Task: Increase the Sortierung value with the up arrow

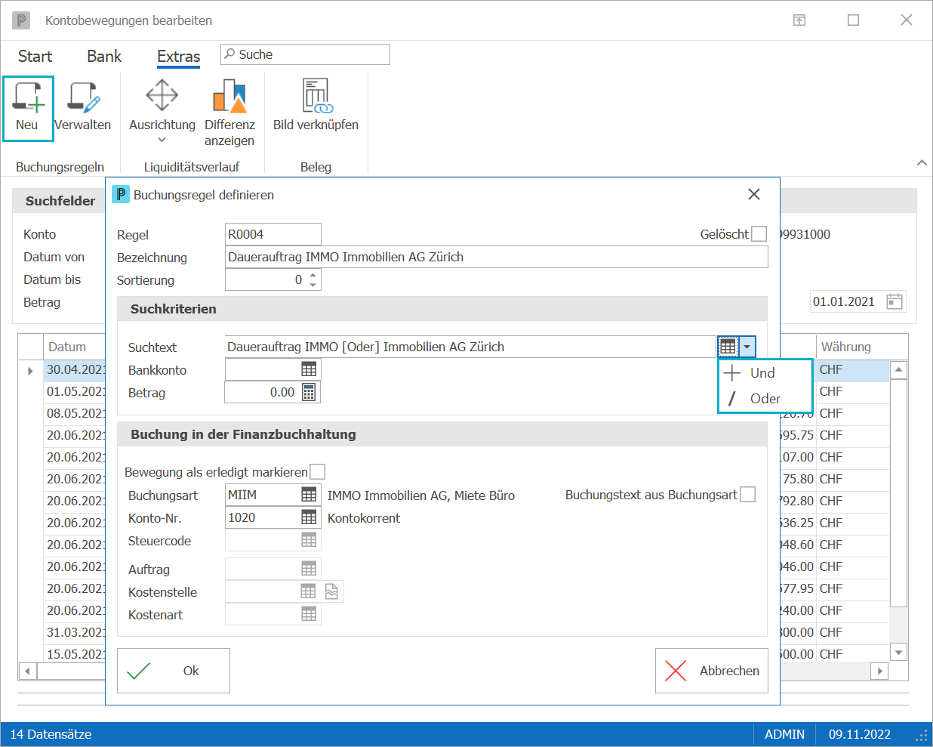Action: 313,275
